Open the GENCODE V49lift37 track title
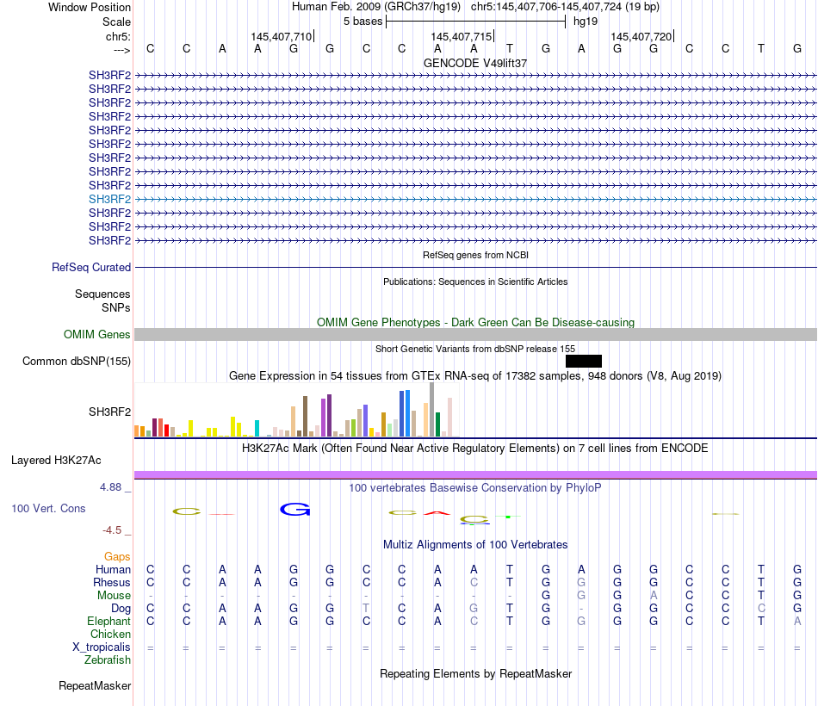Viewport: 818px width, 706px height. (475, 63)
